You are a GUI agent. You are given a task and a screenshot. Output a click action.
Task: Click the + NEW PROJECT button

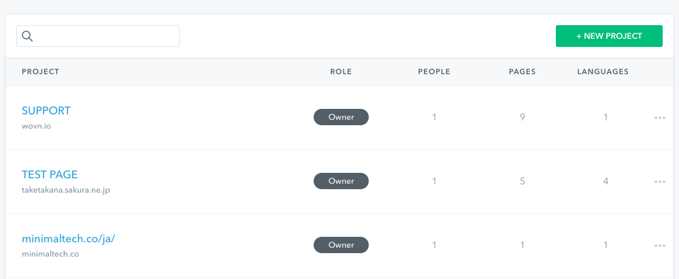pyautogui.click(x=609, y=36)
